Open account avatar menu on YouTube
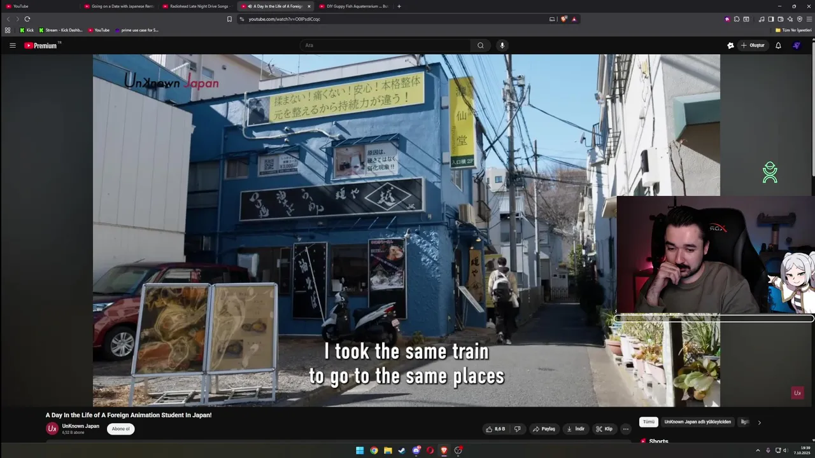 click(x=796, y=45)
